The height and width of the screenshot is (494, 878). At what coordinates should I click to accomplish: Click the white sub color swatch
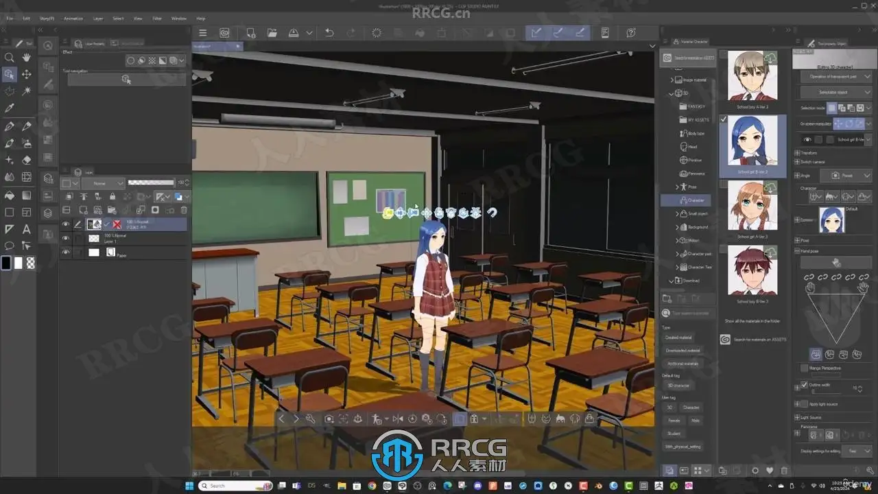(x=19, y=263)
